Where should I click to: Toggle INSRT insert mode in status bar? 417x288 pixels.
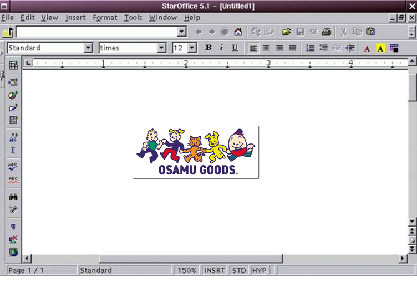coord(215,270)
